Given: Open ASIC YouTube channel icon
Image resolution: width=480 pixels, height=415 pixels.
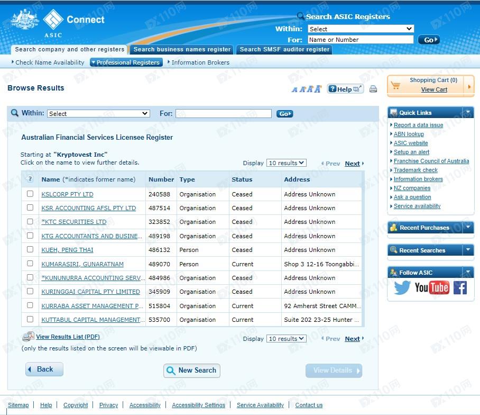Looking at the screenshot, I should 431,287.
